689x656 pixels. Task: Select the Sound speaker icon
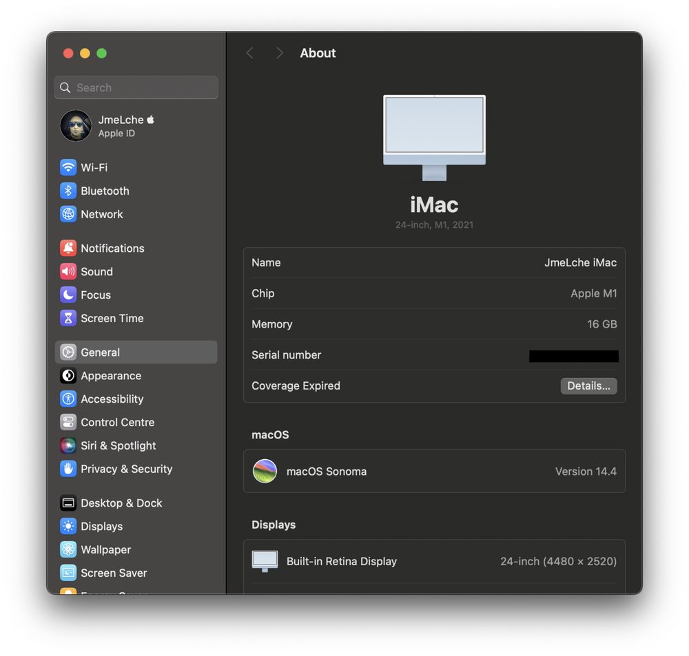click(68, 271)
